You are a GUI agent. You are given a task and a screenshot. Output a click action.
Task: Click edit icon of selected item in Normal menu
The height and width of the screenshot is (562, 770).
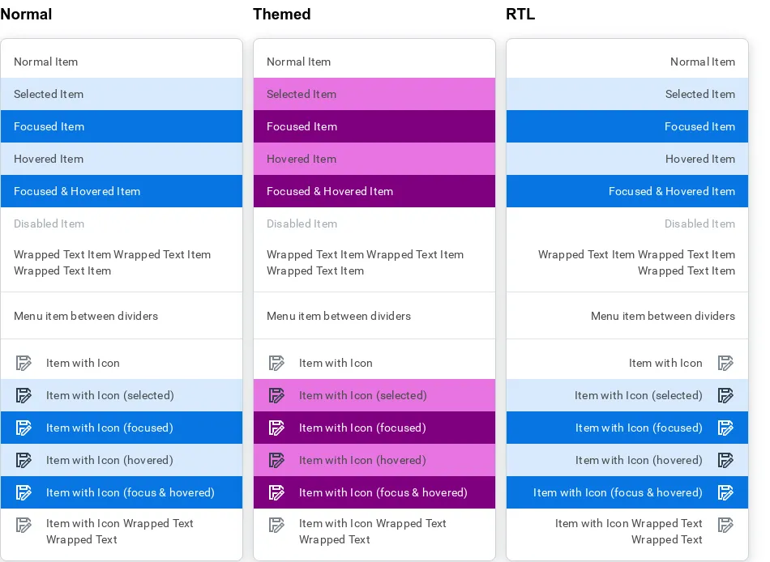(x=24, y=396)
